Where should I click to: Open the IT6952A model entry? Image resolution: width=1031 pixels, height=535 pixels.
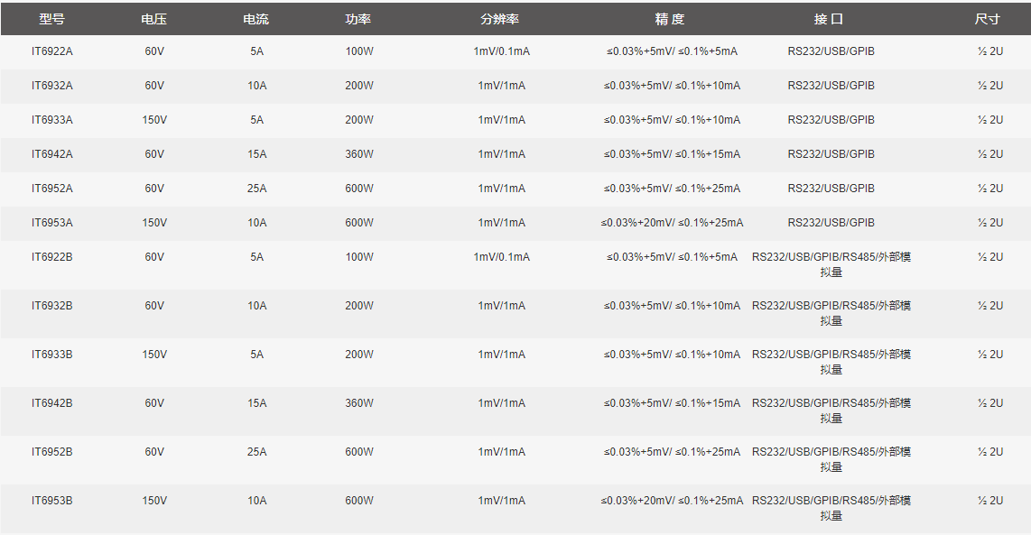[52, 189]
